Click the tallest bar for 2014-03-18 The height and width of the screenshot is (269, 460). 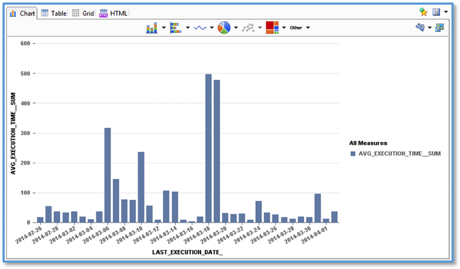tap(209, 148)
